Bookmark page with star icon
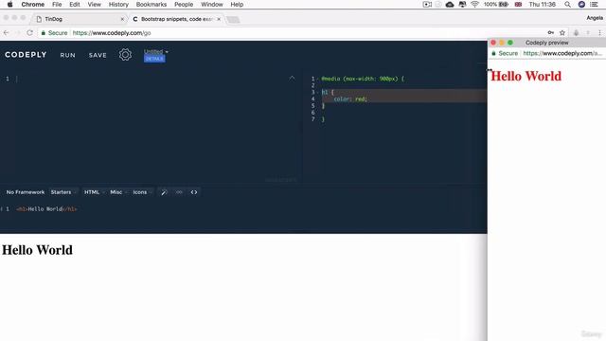The image size is (606, 341). [562, 33]
